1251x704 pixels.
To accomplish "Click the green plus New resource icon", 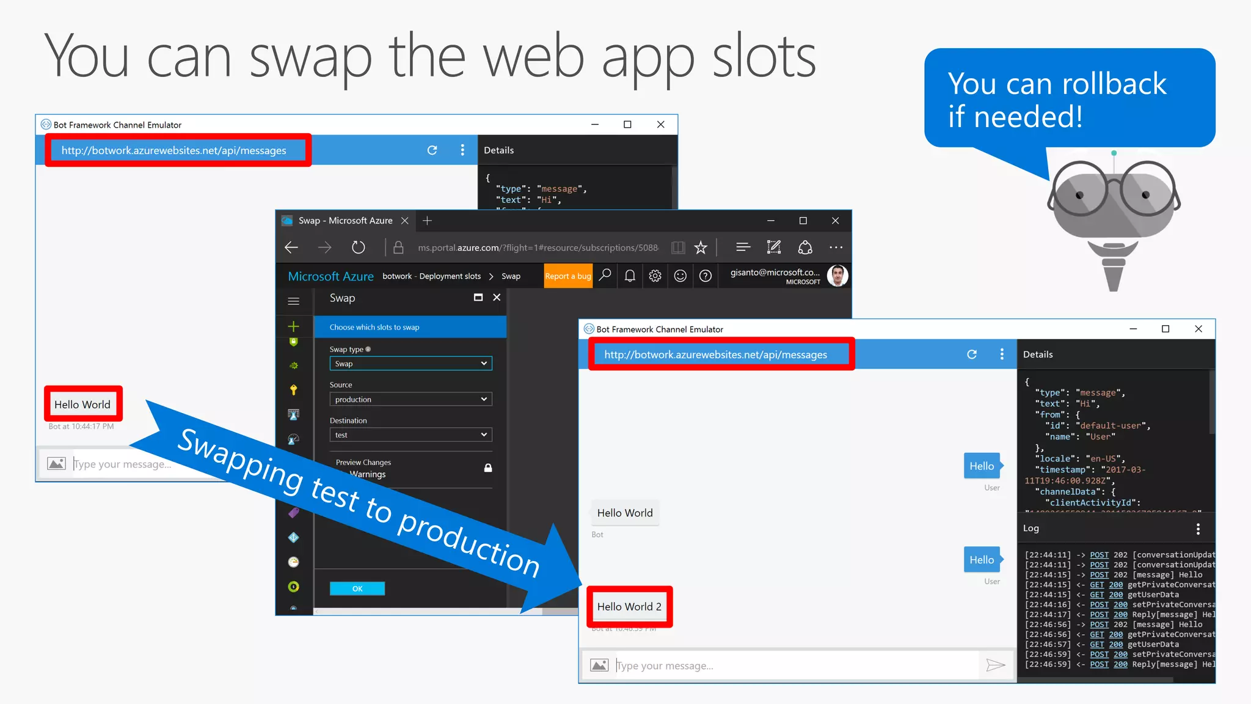I will (294, 326).
